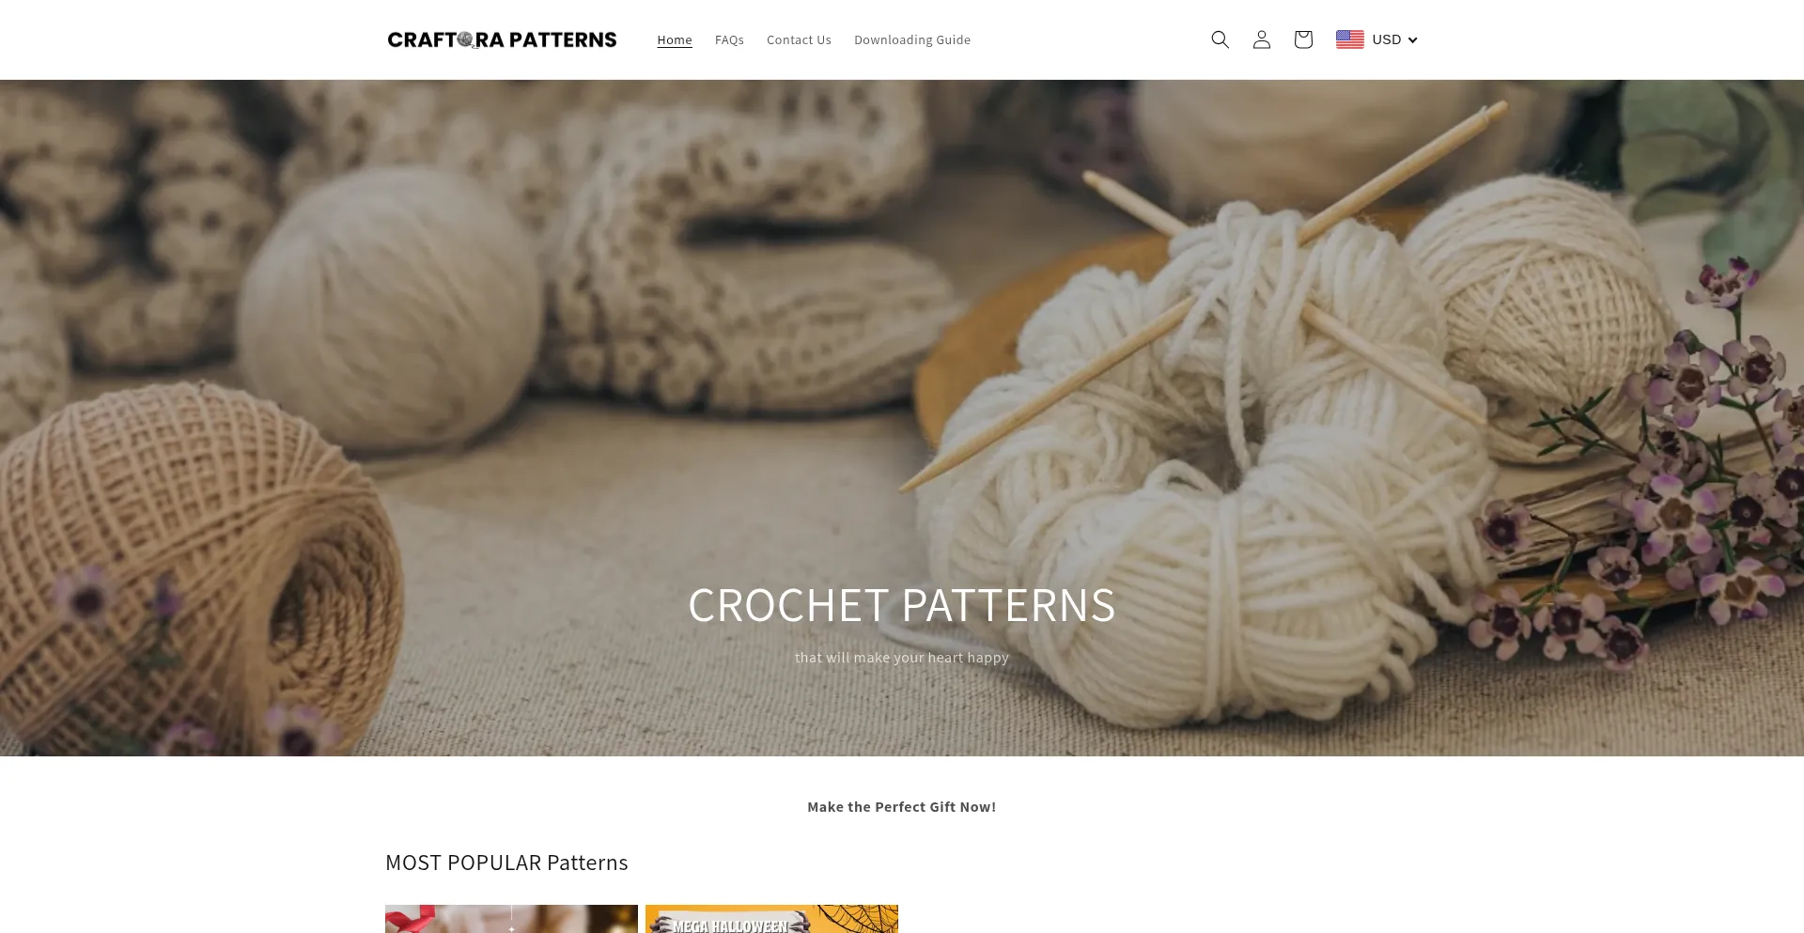Viewport: 1804px width, 933px height.
Task: Click 'Make the Perfect Gift Now!' text
Action: tap(901, 807)
